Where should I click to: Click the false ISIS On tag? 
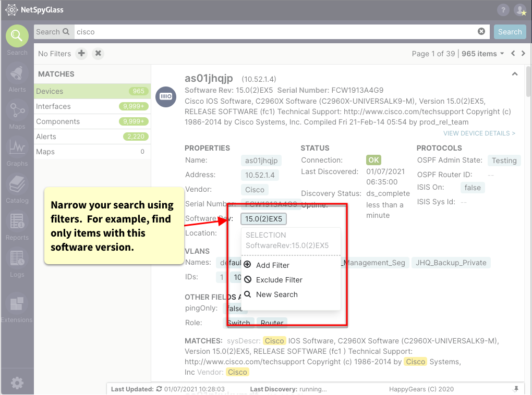coord(473,188)
